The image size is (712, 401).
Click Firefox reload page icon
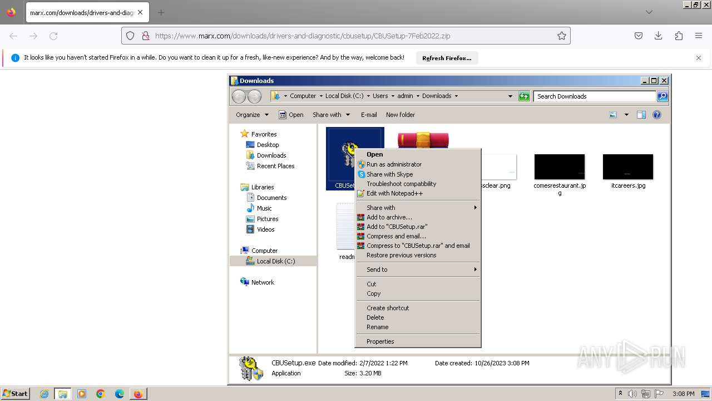click(x=53, y=36)
